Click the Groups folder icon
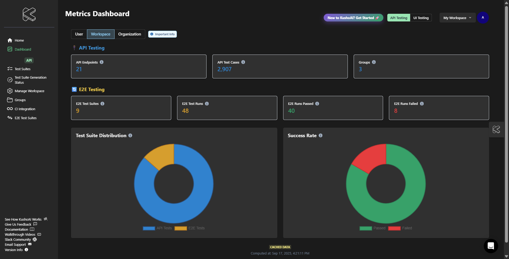Image resolution: width=509 pixels, height=259 pixels. pos(10,100)
